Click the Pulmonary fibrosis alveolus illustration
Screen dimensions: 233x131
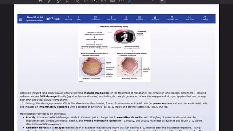point(129,67)
